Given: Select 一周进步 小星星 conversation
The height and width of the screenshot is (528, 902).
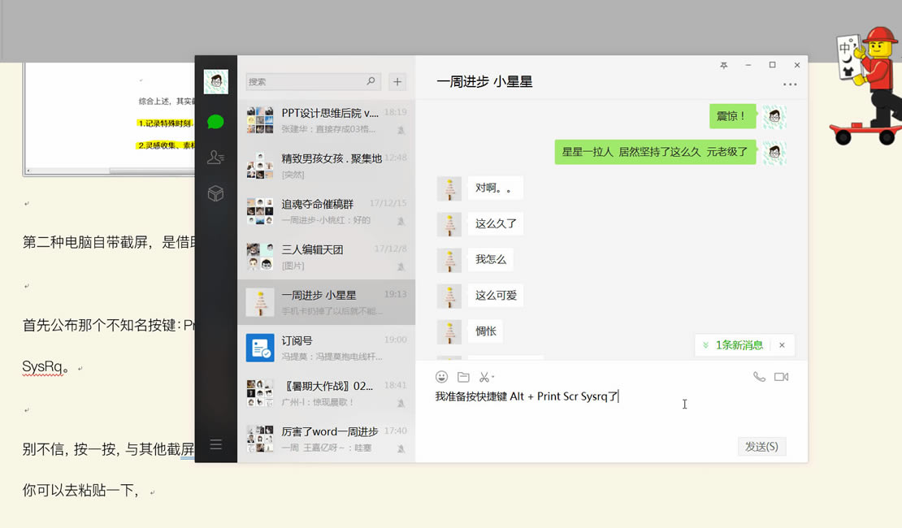Looking at the screenshot, I should (x=326, y=302).
